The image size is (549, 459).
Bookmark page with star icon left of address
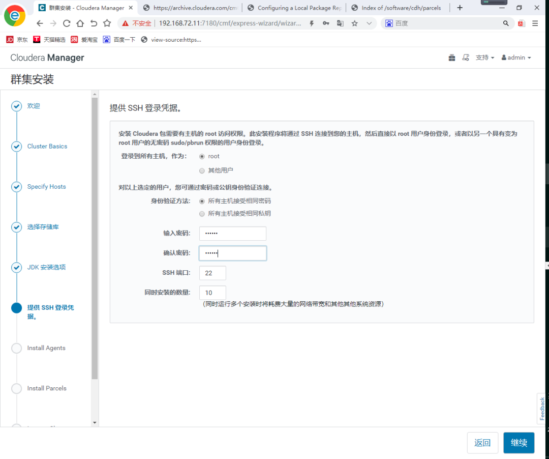click(x=107, y=23)
